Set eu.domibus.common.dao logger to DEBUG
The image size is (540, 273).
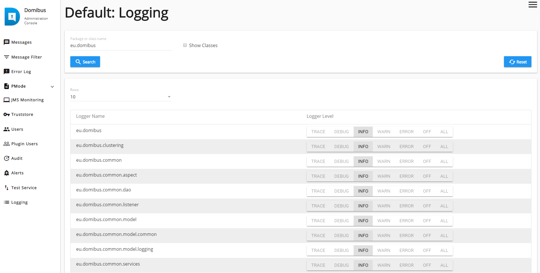(342, 191)
